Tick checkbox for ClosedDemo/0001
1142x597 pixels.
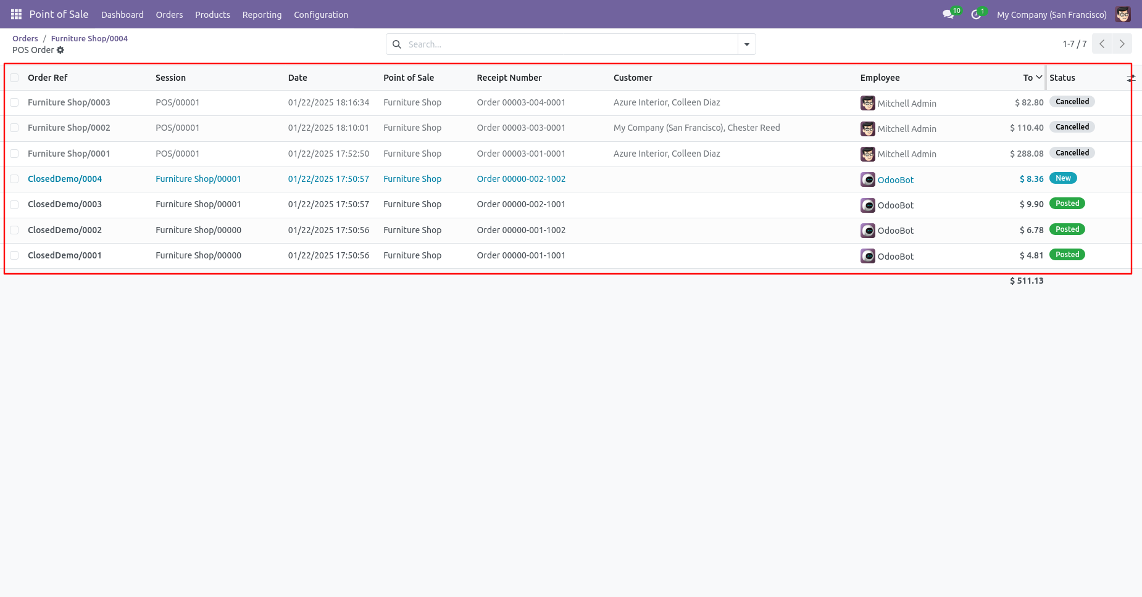pyautogui.click(x=14, y=255)
